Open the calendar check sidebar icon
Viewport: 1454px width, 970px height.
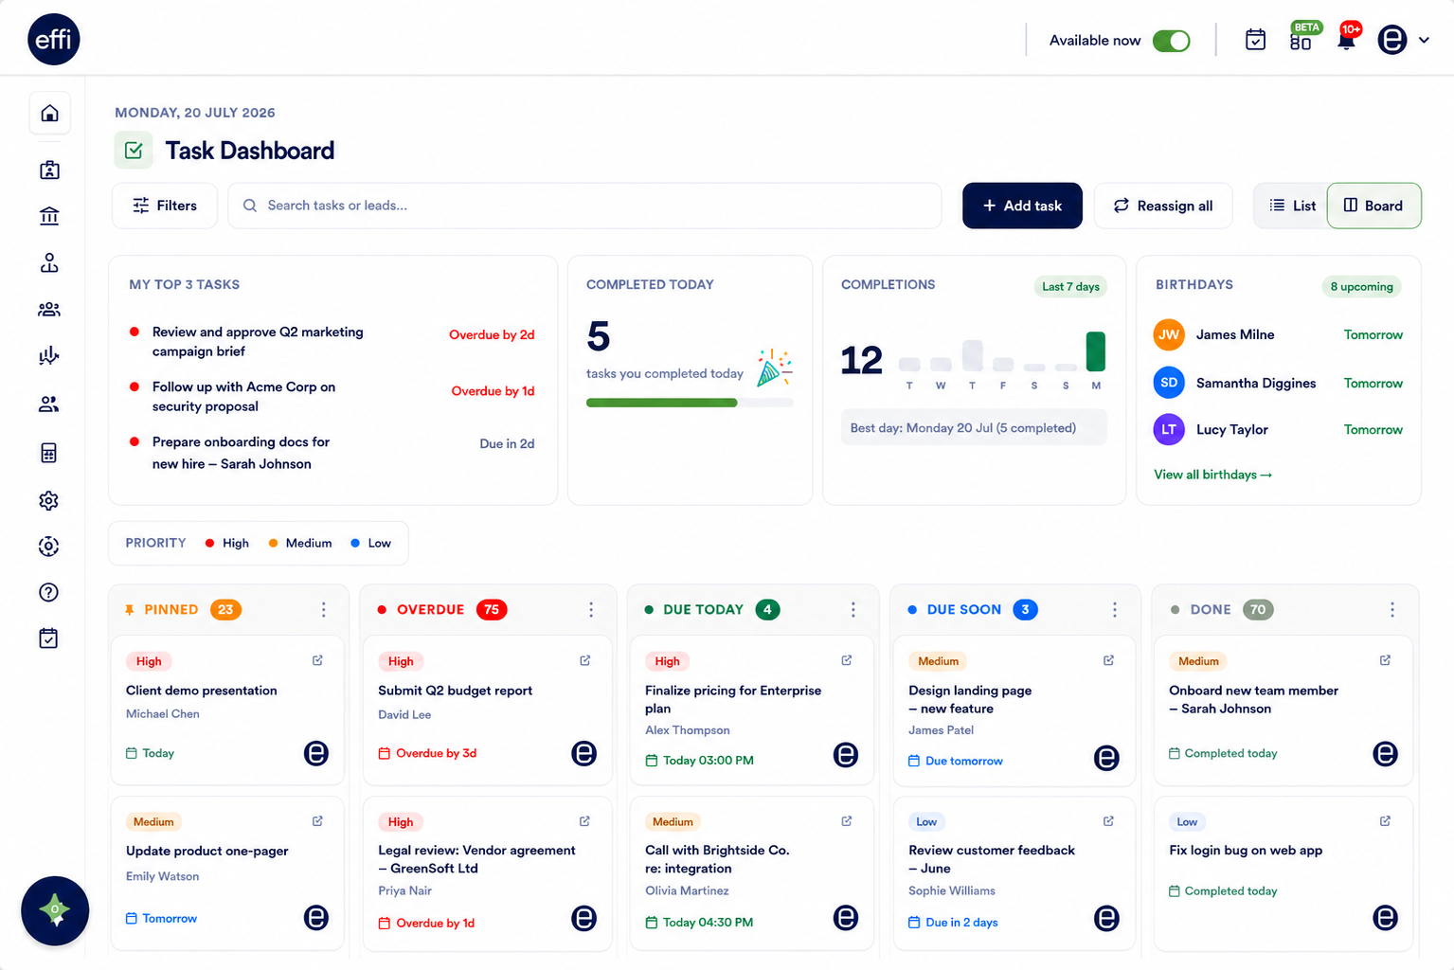[x=49, y=638]
